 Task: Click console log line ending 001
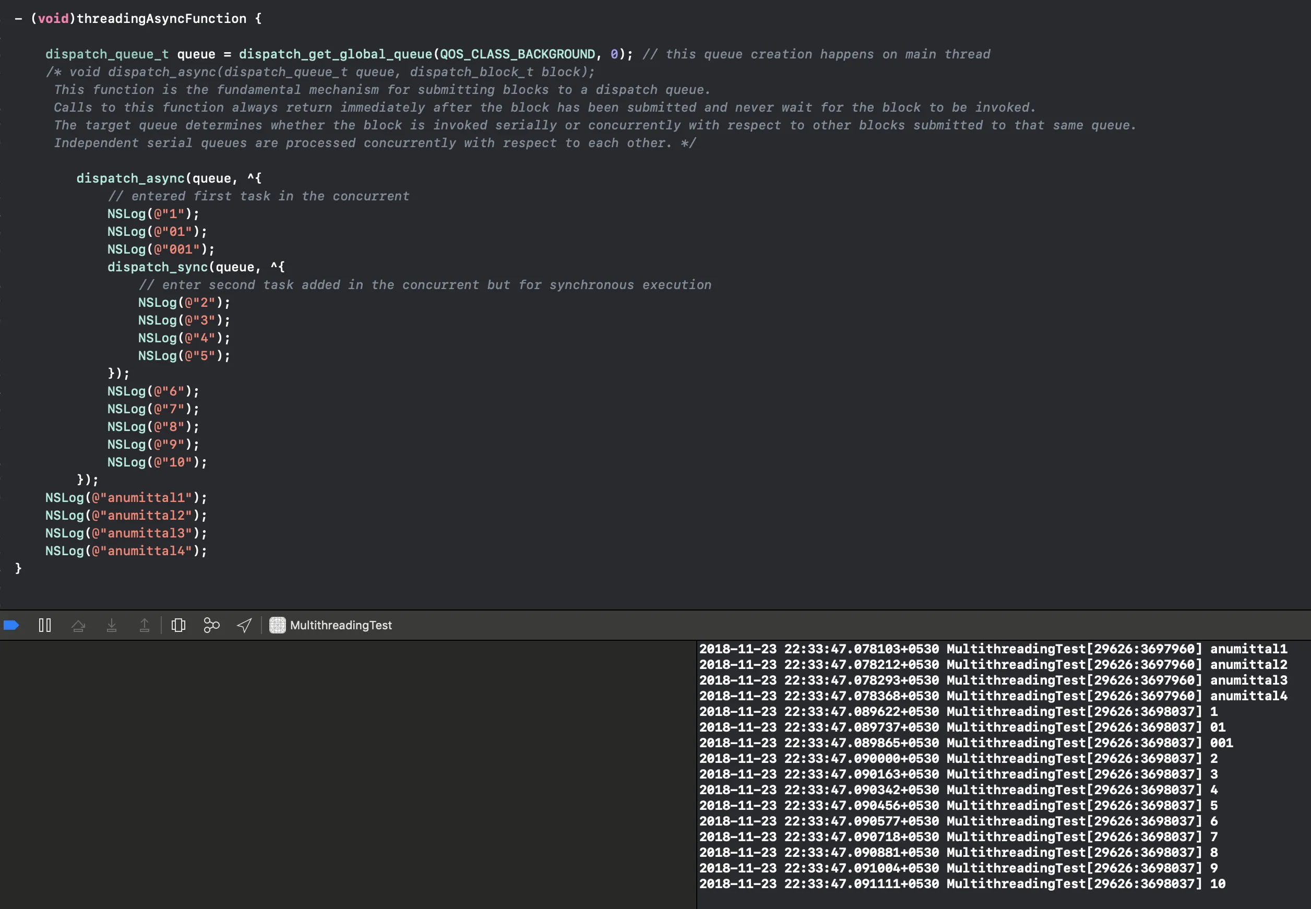966,743
